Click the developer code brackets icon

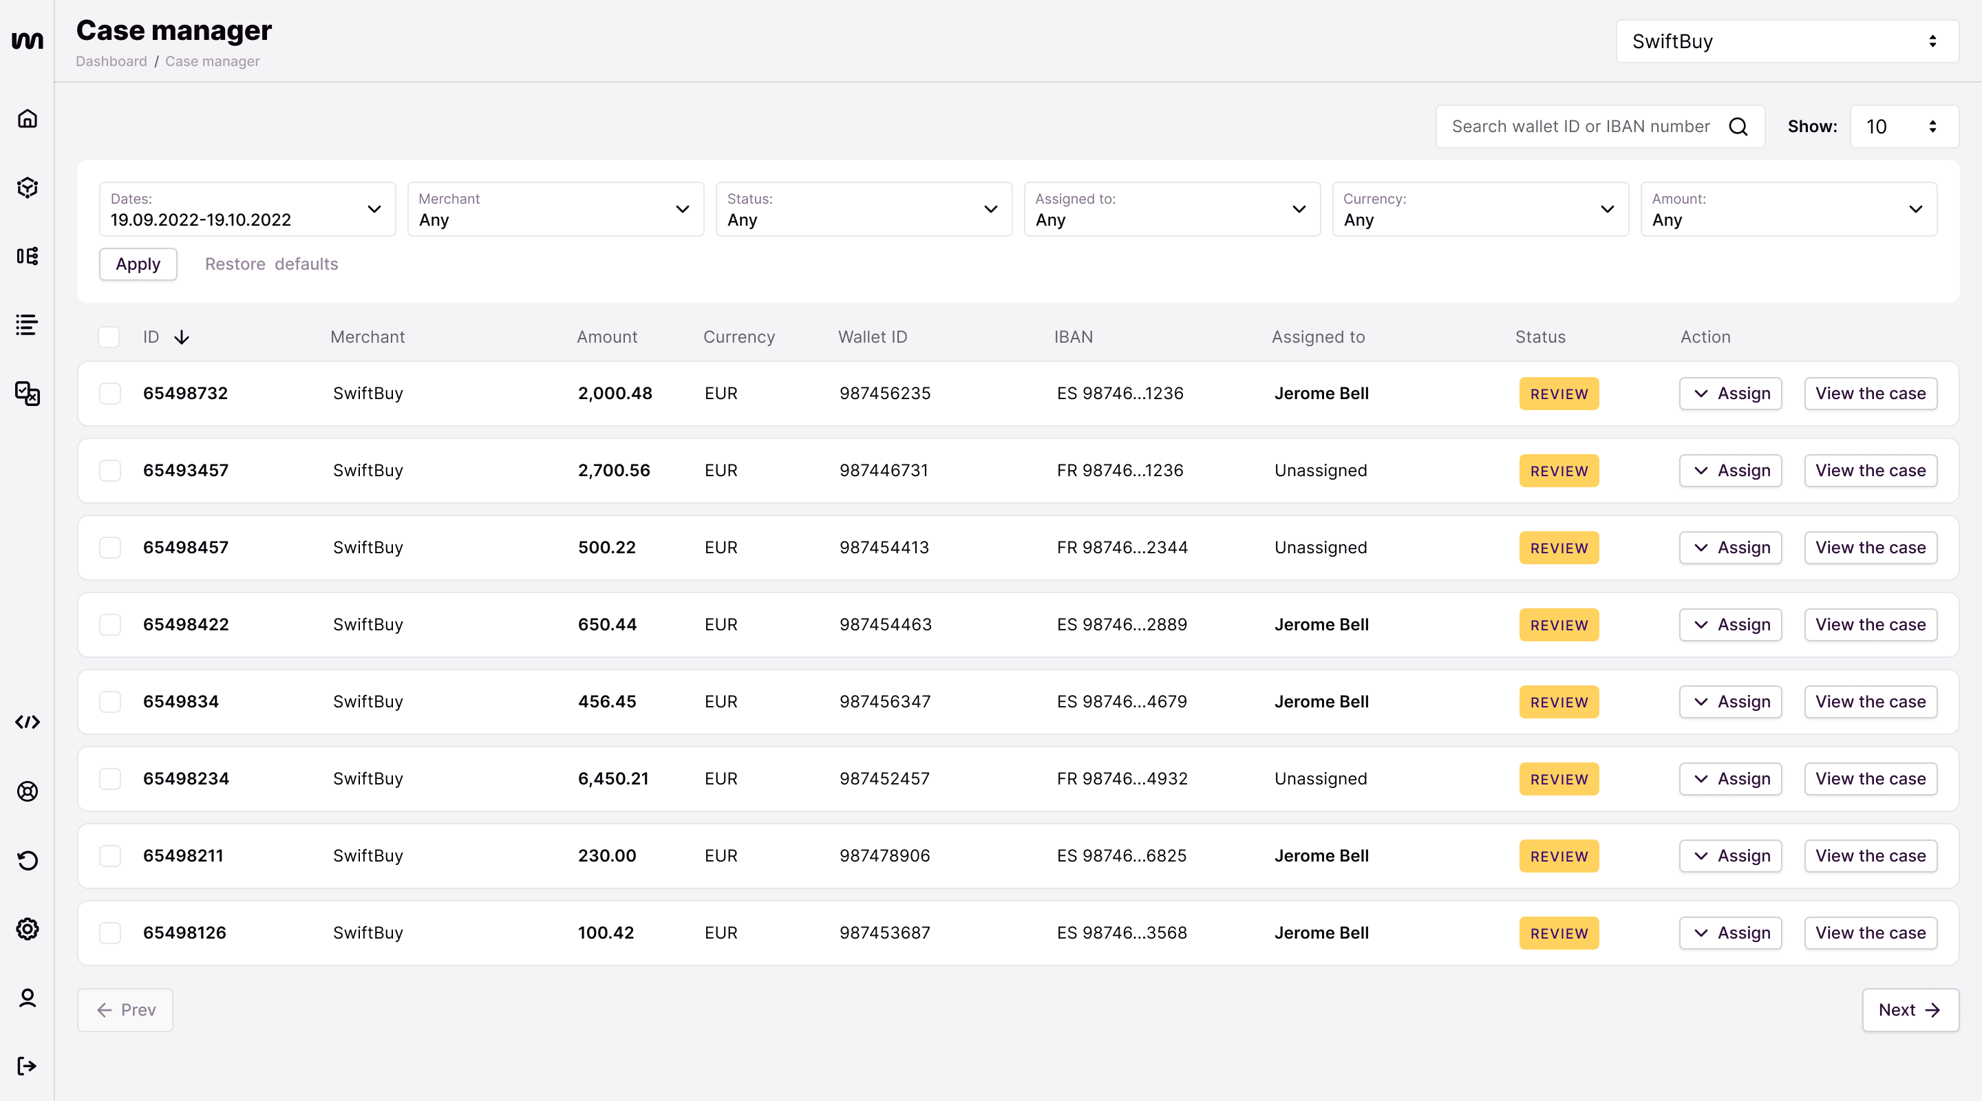tap(28, 722)
